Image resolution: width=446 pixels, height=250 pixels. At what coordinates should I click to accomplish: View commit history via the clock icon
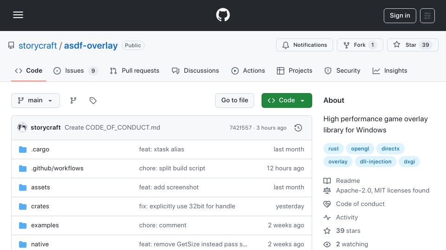coord(298,128)
